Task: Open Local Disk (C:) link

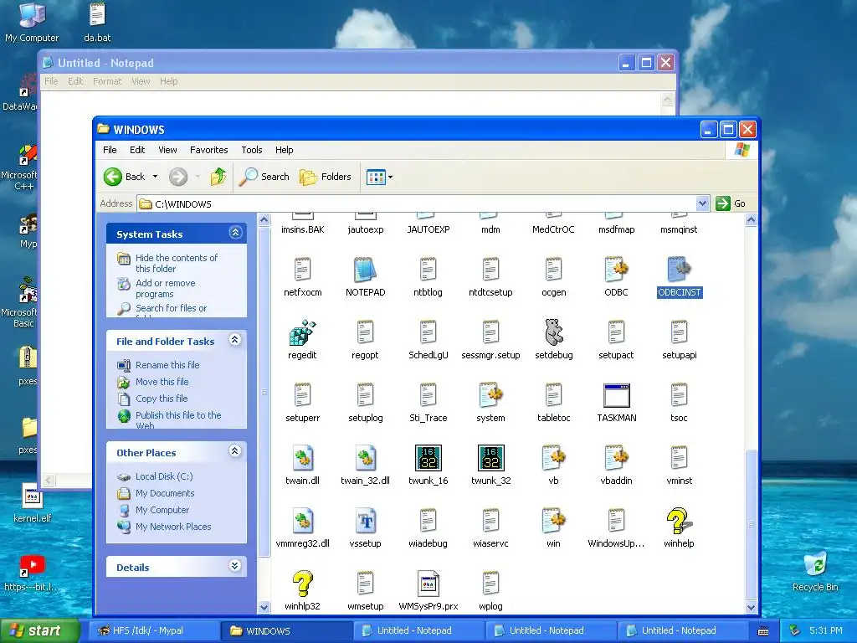Action: coord(164,476)
